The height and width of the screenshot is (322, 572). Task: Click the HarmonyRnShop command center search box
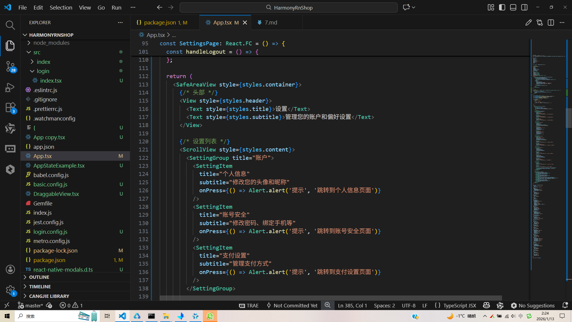[288, 7]
